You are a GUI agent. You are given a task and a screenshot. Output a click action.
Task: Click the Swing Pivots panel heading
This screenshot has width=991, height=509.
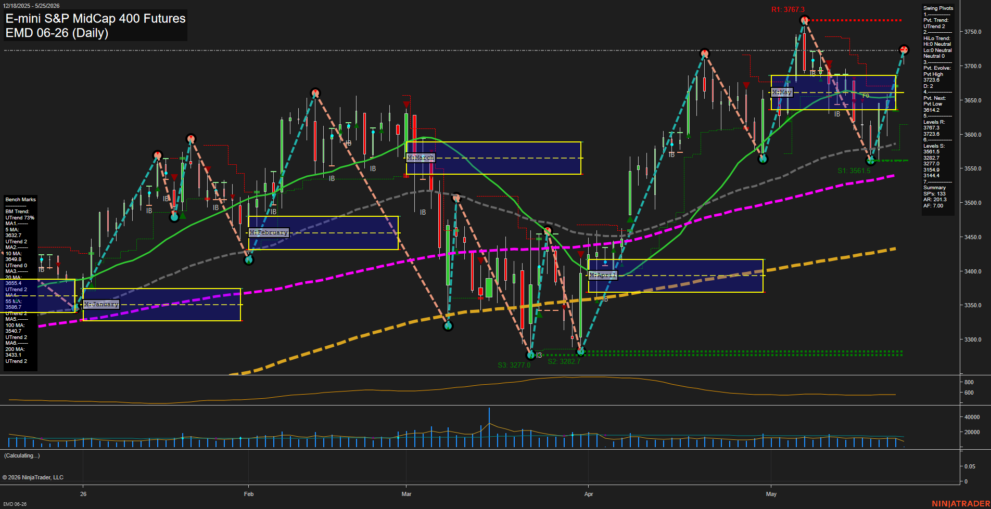point(938,8)
